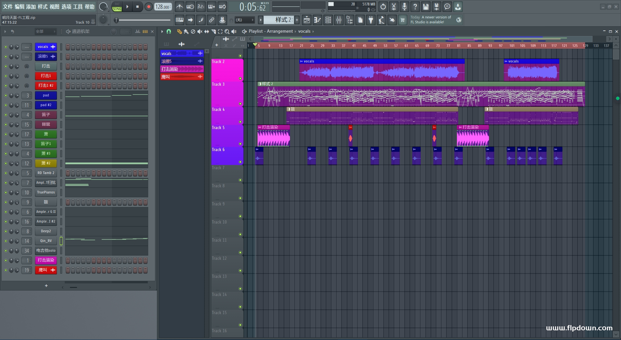
Task: Mute playlist Track 7 green dot
Action: click(240, 180)
